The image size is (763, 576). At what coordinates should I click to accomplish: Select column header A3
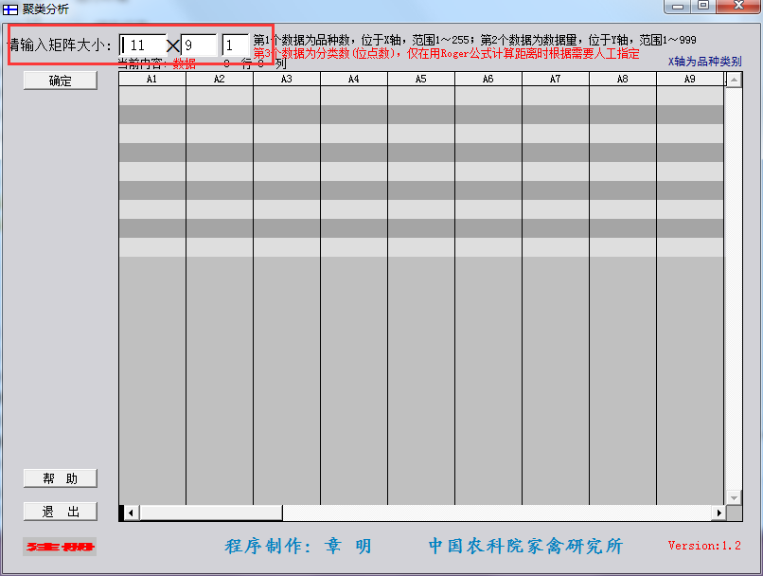click(x=287, y=79)
